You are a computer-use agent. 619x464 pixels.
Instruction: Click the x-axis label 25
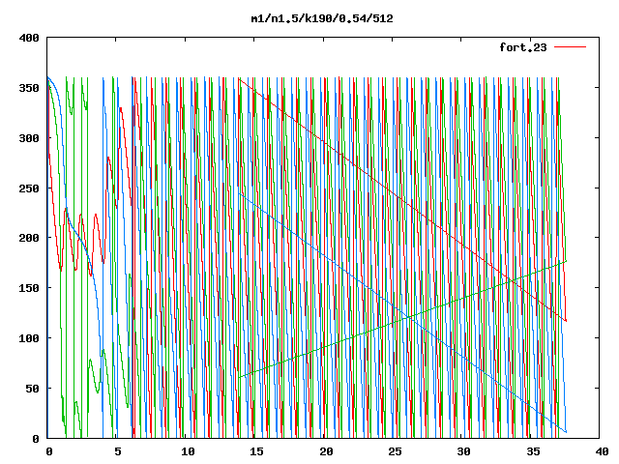click(x=395, y=451)
